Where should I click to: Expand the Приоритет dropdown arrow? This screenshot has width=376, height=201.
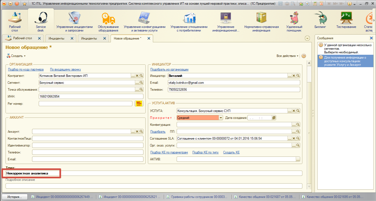pos(221,118)
